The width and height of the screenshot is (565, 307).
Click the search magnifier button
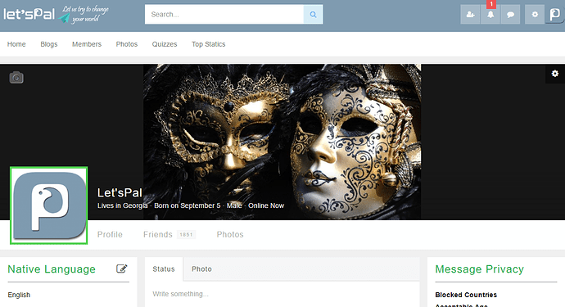pyautogui.click(x=313, y=15)
